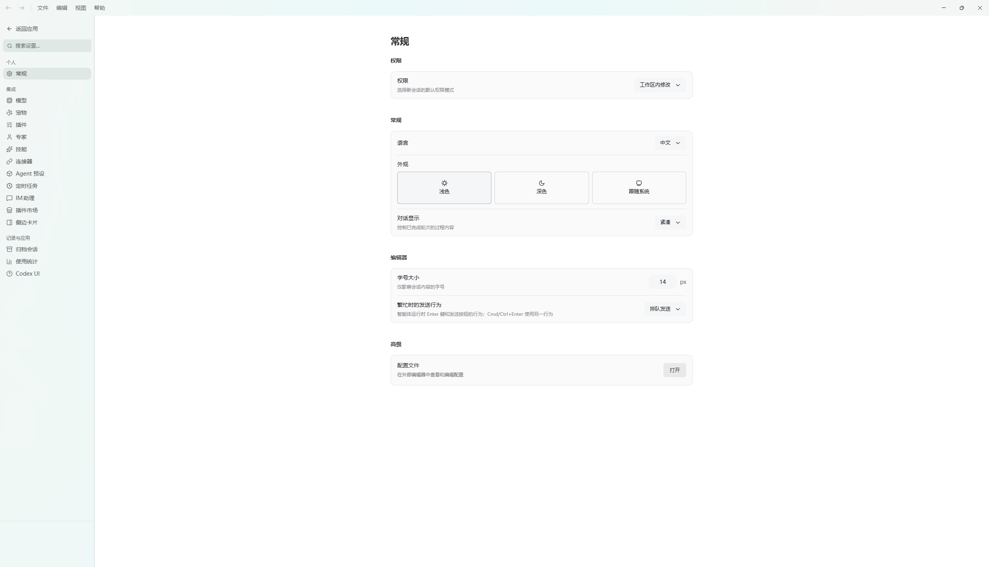Click the 连接器 link icon
The width and height of the screenshot is (989, 567).
(9, 161)
